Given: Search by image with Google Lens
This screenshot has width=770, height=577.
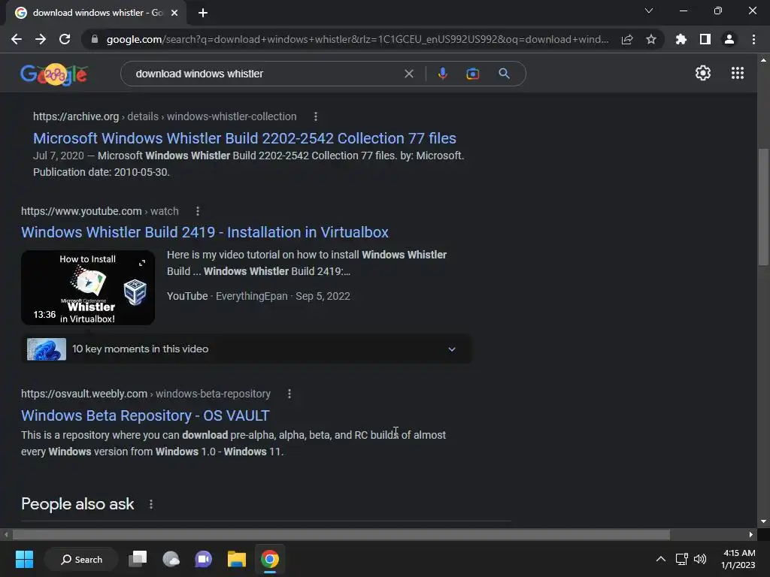Looking at the screenshot, I should tap(472, 74).
